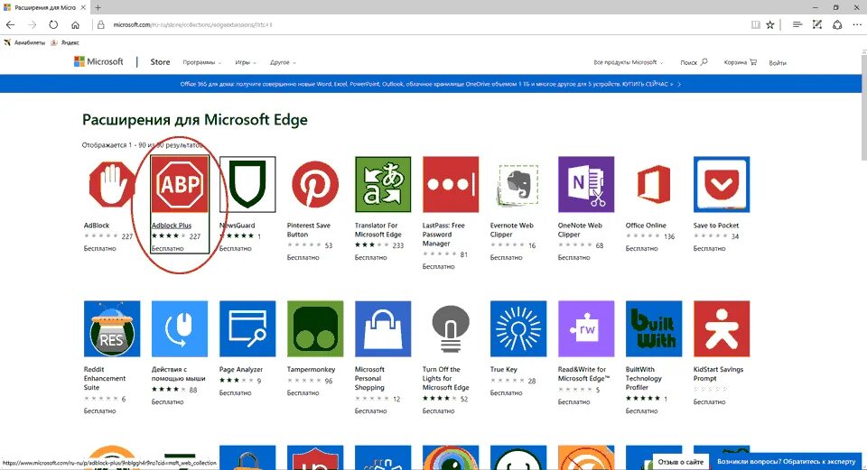Click the Page Analyzer title text
This screenshot has height=470, width=867.
[x=240, y=370]
